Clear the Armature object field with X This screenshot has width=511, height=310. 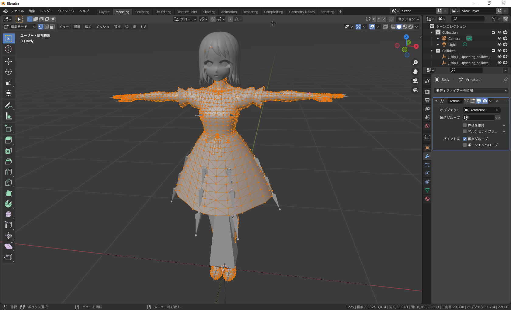(498, 110)
